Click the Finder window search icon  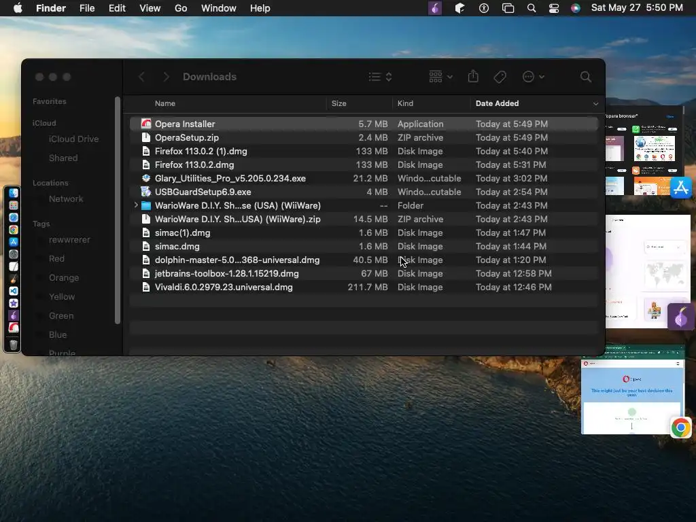[585, 77]
